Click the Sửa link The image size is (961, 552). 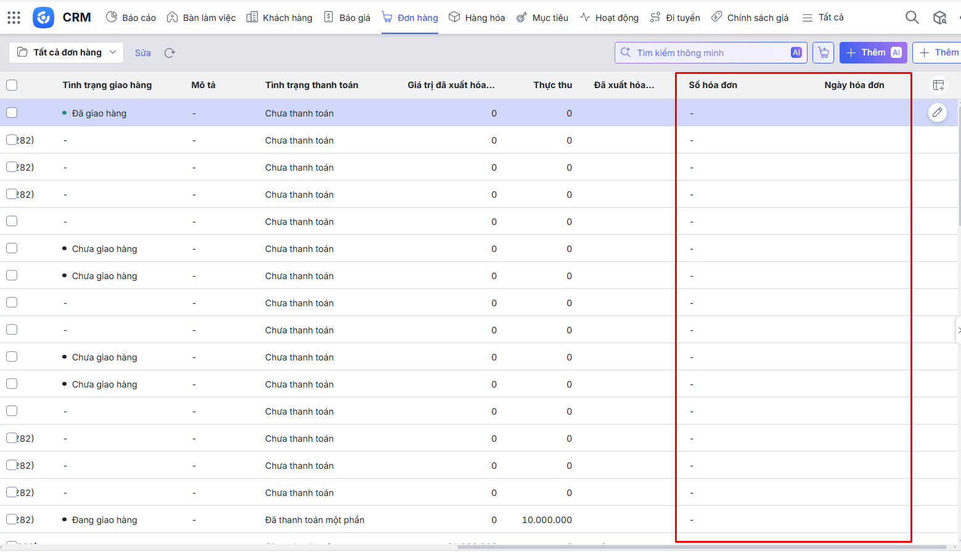[143, 53]
